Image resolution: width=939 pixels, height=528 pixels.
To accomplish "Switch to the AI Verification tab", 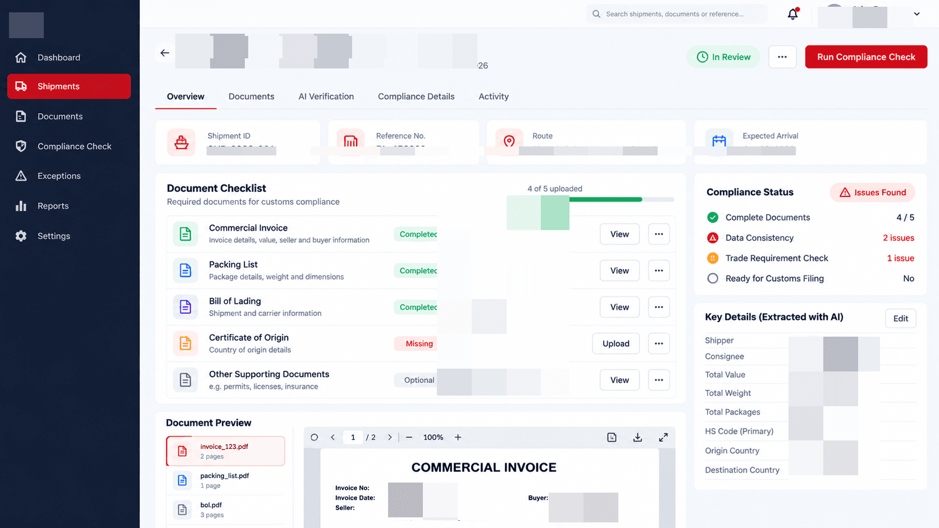I will [x=326, y=97].
